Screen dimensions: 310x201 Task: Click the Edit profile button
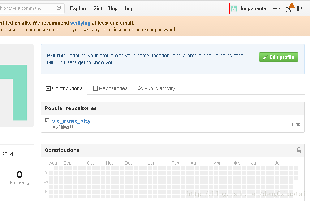(x=279, y=57)
